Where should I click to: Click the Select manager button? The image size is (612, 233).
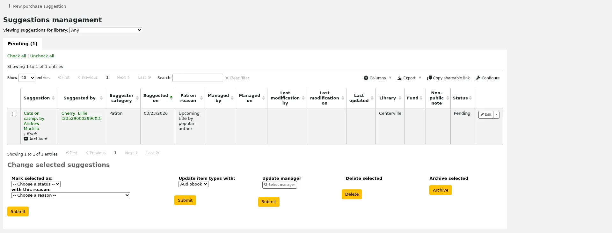pos(280,185)
